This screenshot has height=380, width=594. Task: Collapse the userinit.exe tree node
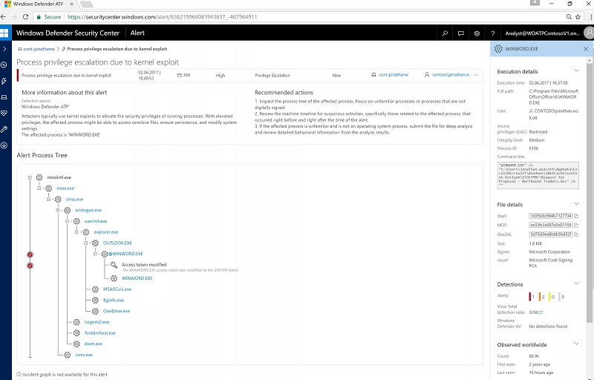tap(67, 221)
